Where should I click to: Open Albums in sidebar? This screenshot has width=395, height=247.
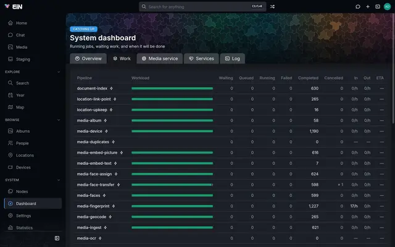click(33, 132)
